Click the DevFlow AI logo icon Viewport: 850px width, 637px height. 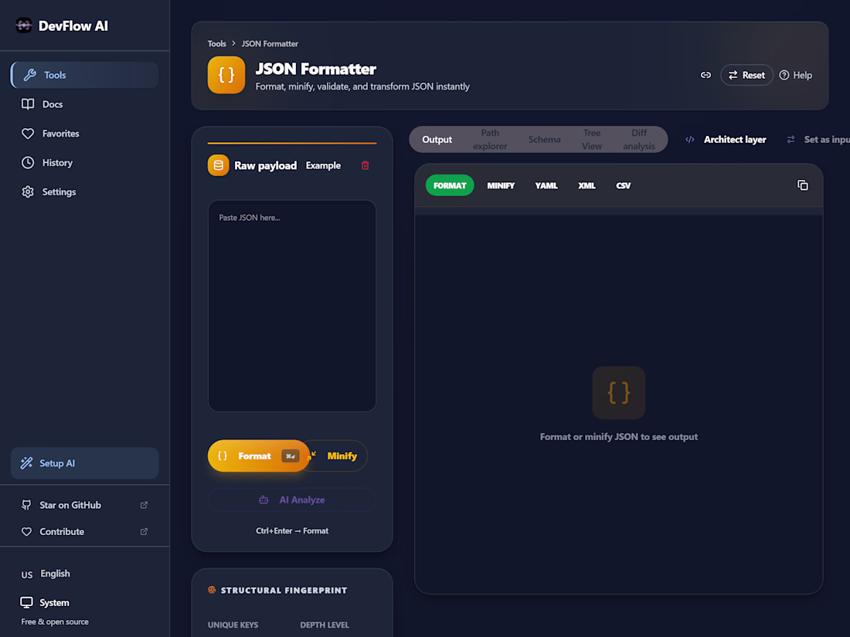coord(23,25)
